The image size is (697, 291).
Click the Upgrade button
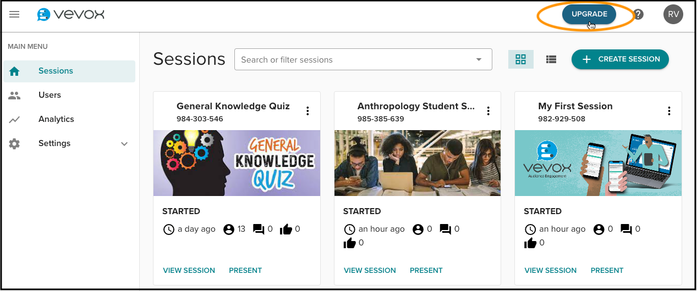[x=589, y=14]
